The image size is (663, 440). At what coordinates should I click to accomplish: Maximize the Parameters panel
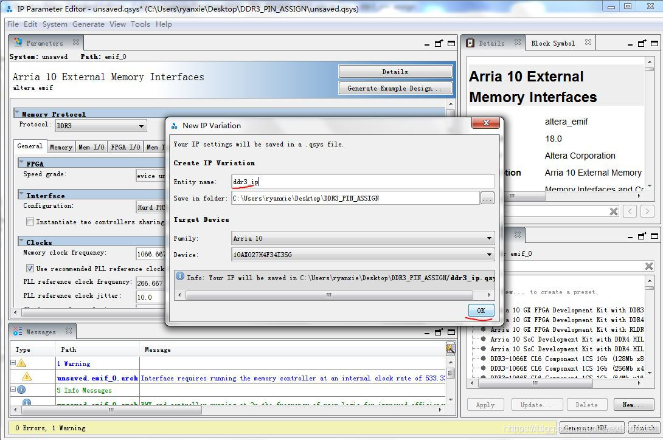coord(451,43)
